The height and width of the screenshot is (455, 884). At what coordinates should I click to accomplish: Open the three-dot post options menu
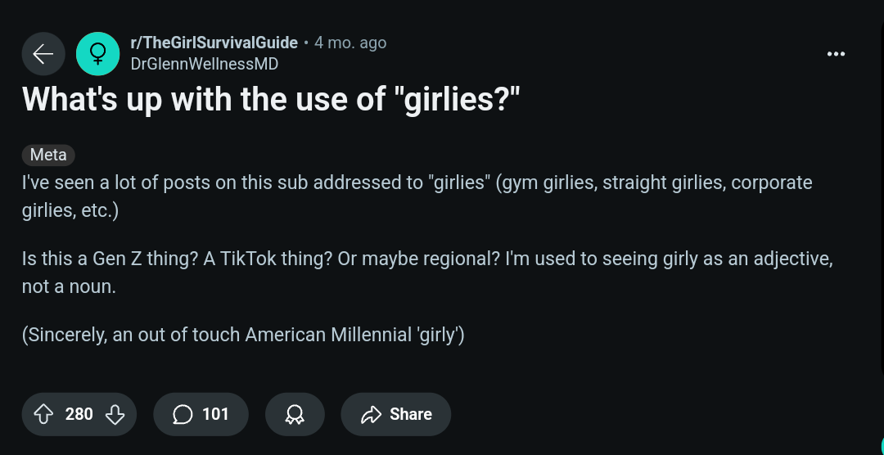[836, 54]
